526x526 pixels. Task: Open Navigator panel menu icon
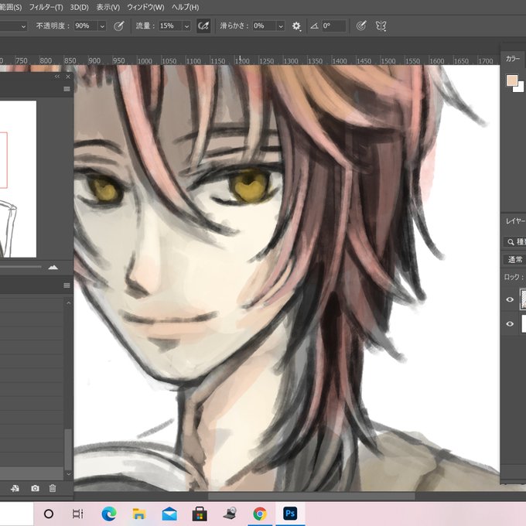pyautogui.click(x=67, y=89)
